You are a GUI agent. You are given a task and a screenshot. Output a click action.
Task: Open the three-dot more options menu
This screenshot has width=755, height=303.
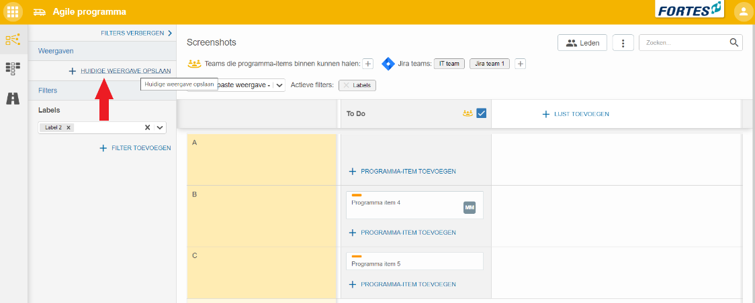pos(623,43)
